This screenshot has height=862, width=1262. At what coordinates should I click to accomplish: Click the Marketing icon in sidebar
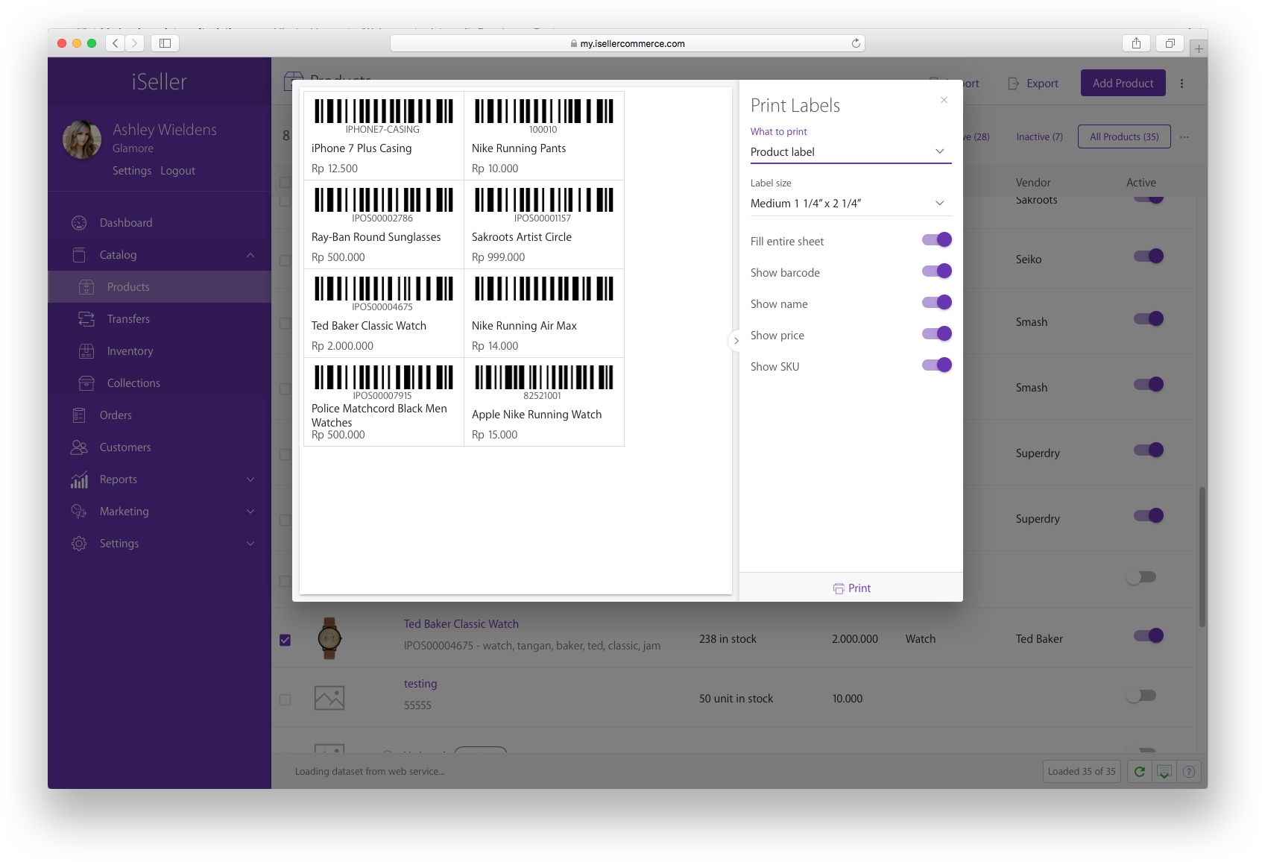pyautogui.click(x=79, y=512)
